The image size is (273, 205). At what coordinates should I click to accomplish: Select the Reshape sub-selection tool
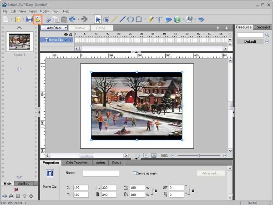click(x=106, y=19)
